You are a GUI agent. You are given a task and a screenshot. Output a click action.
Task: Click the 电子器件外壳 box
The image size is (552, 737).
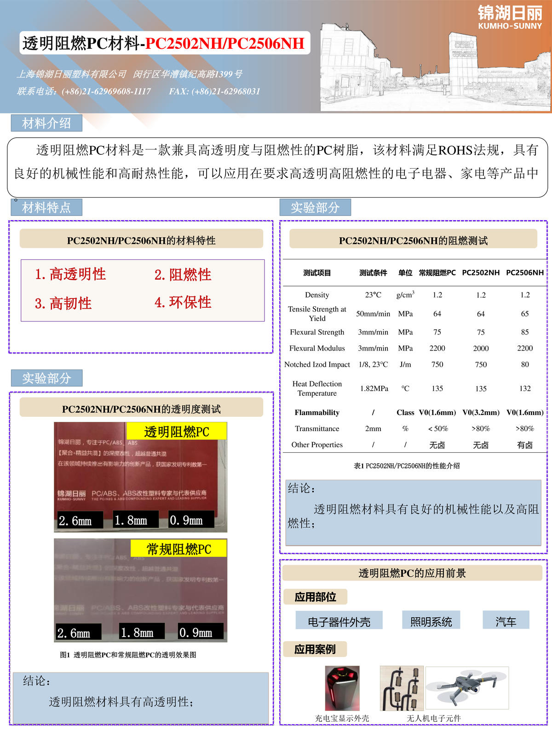pyautogui.click(x=339, y=621)
